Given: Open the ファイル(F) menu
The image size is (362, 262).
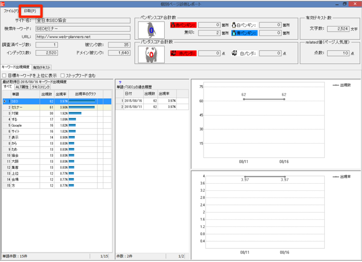Looking at the screenshot, I should (x=11, y=10).
